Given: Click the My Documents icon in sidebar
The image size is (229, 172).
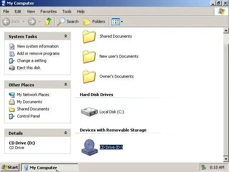Looking at the screenshot, I should pyautogui.click(x=12, y=102).
